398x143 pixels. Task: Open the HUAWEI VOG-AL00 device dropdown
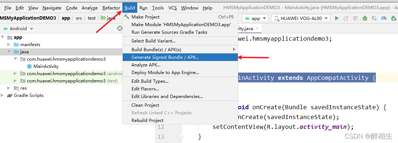(301, 18)
